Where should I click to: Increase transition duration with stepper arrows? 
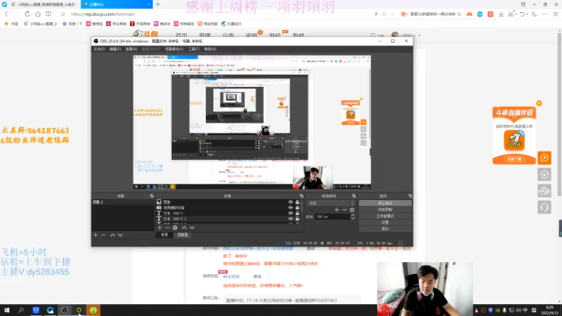point(353,216)
